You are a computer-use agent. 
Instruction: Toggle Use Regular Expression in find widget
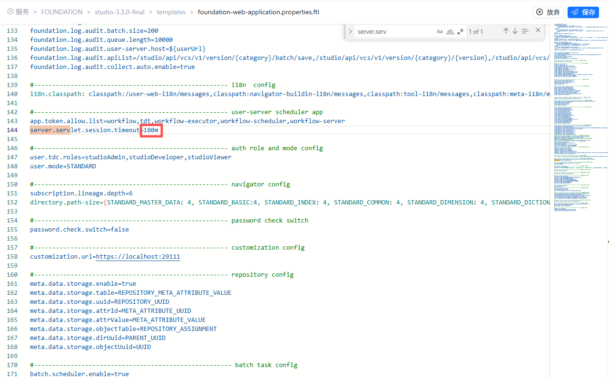point(460,31)
